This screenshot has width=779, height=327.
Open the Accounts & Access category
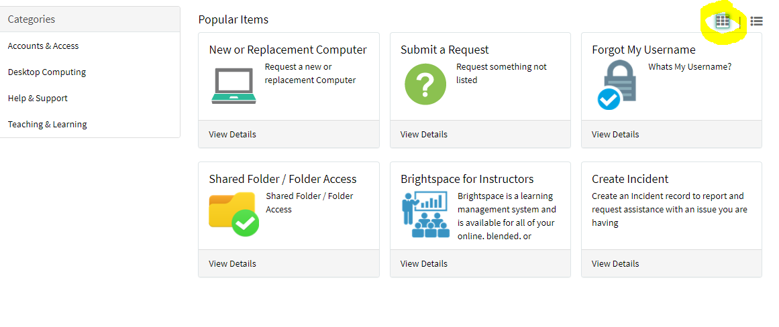pos(43,46)
